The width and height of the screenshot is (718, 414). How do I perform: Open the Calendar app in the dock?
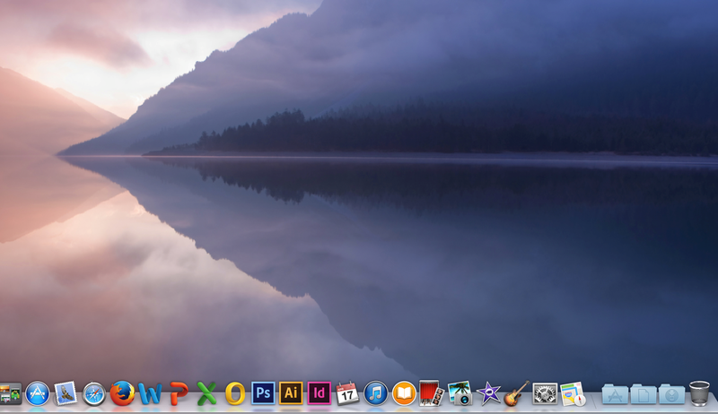pyautogui.click(x=347, y=393)
